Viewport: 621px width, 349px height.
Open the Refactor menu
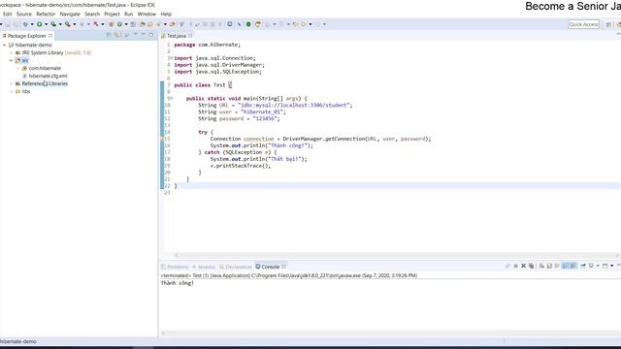(46, 14)
